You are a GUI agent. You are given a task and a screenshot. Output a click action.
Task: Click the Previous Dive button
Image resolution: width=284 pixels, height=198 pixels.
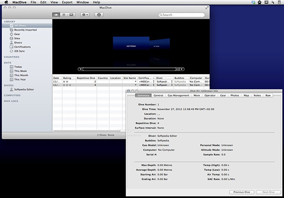point(242,192)
